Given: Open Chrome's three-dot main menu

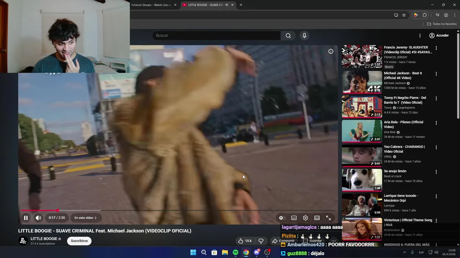Looking at the screenshot, I should click(455, 15).
